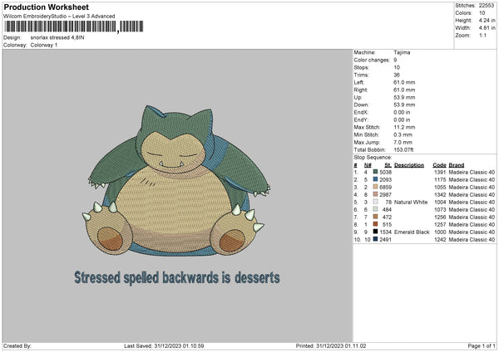
Task: Click the Stitches value '22553'
Action: coord(487,6)
